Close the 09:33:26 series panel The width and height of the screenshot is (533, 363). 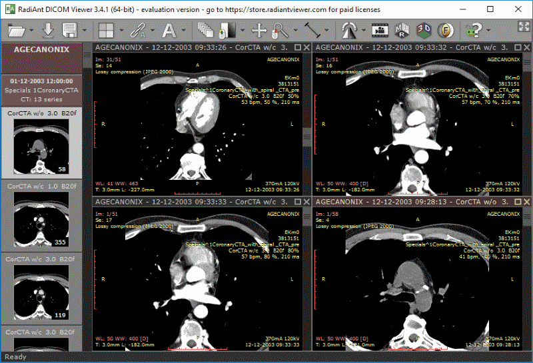pyautogui.click(x=306, y=47)
